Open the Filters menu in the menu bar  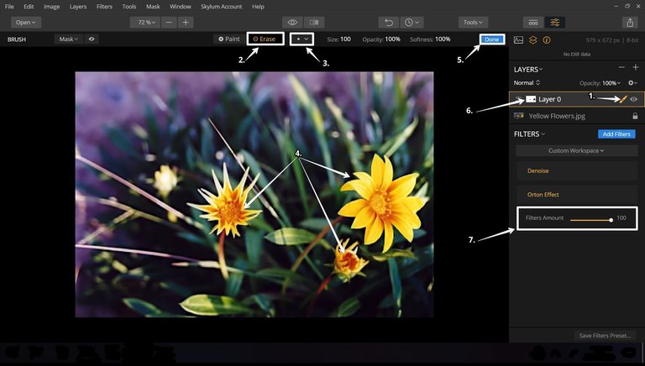(x=104, y=7)
